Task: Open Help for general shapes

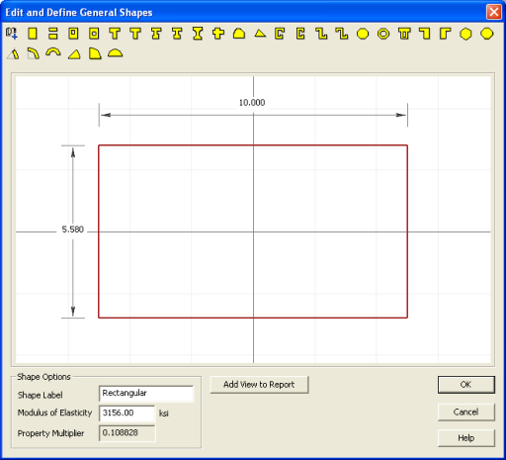Action: (466, 438)
